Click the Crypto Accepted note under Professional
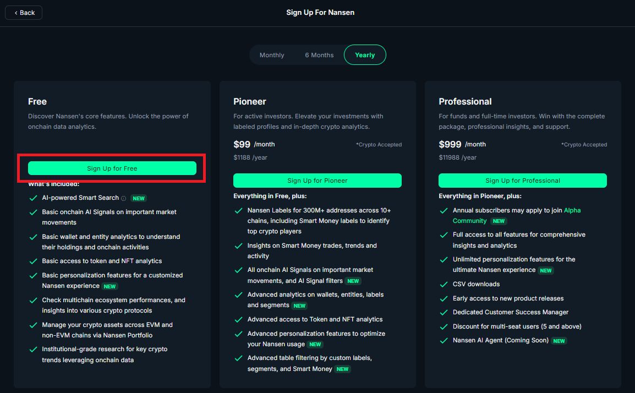Viewport: 635px width, 393px height. 584,145
